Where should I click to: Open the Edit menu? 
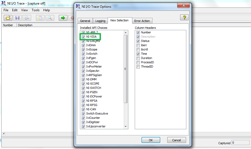[15, 10]
